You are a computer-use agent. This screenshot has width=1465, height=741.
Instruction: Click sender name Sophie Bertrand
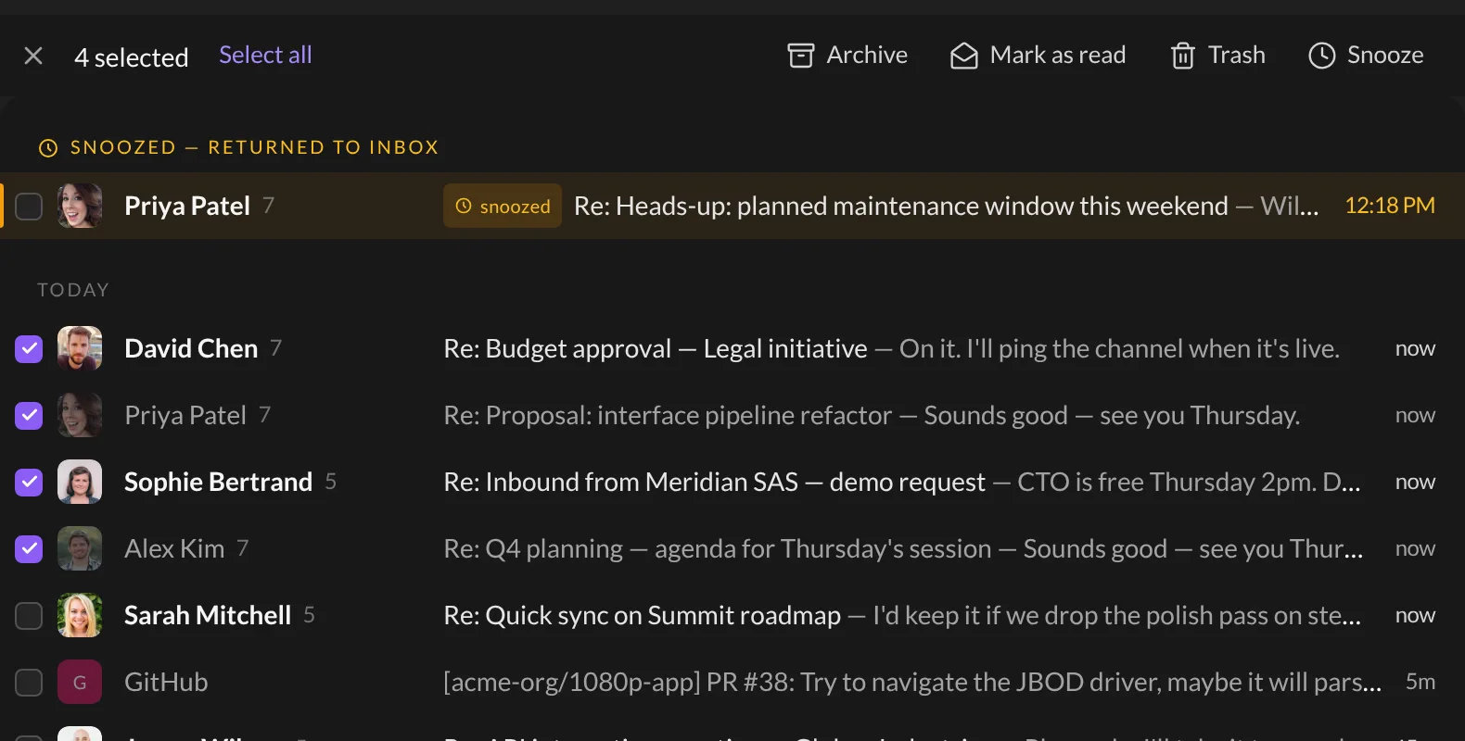pos(218,482)
